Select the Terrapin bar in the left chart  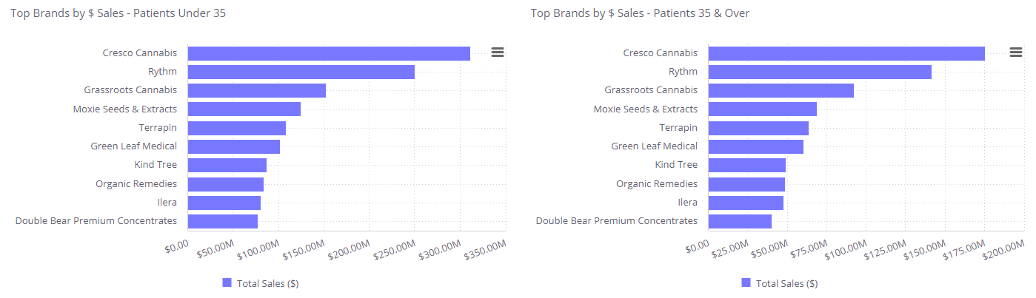click(236, 128)
